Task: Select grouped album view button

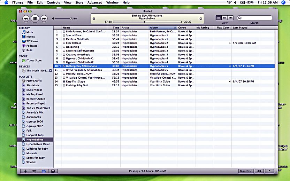Action: tap(224, 18)
